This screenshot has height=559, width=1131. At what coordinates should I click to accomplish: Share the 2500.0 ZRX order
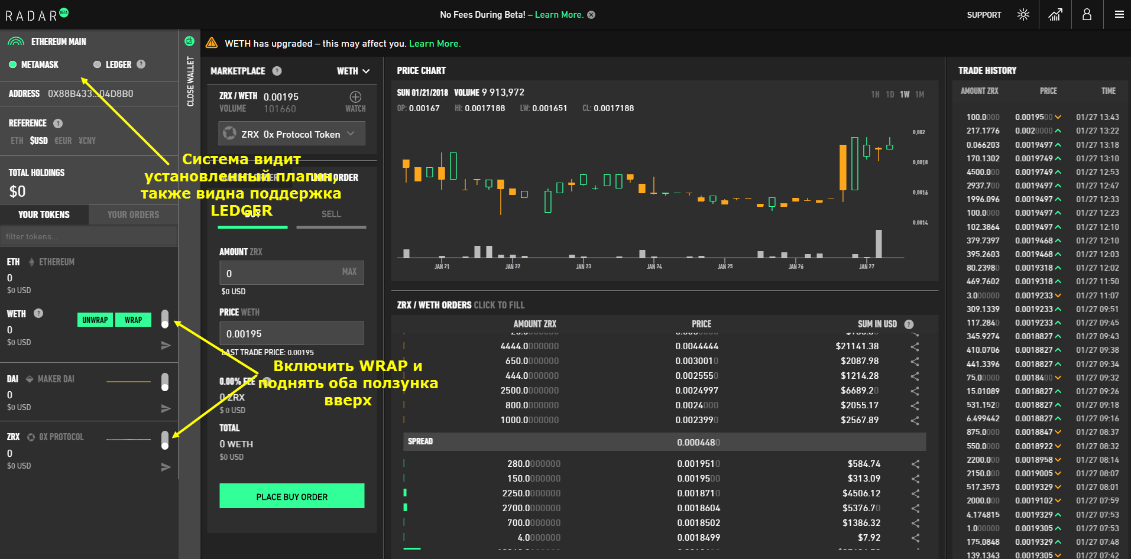[915, 391]
